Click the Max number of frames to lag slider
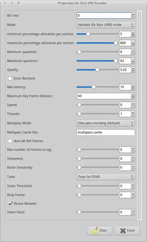147x242 pixels. [97, 150]
